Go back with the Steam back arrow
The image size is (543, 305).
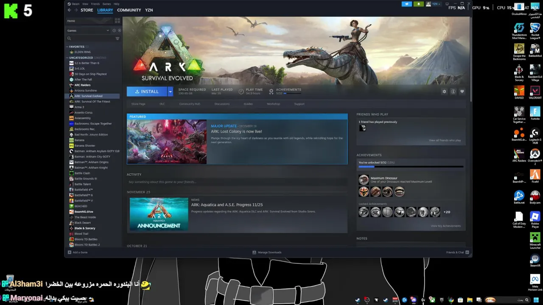(70, 10)
